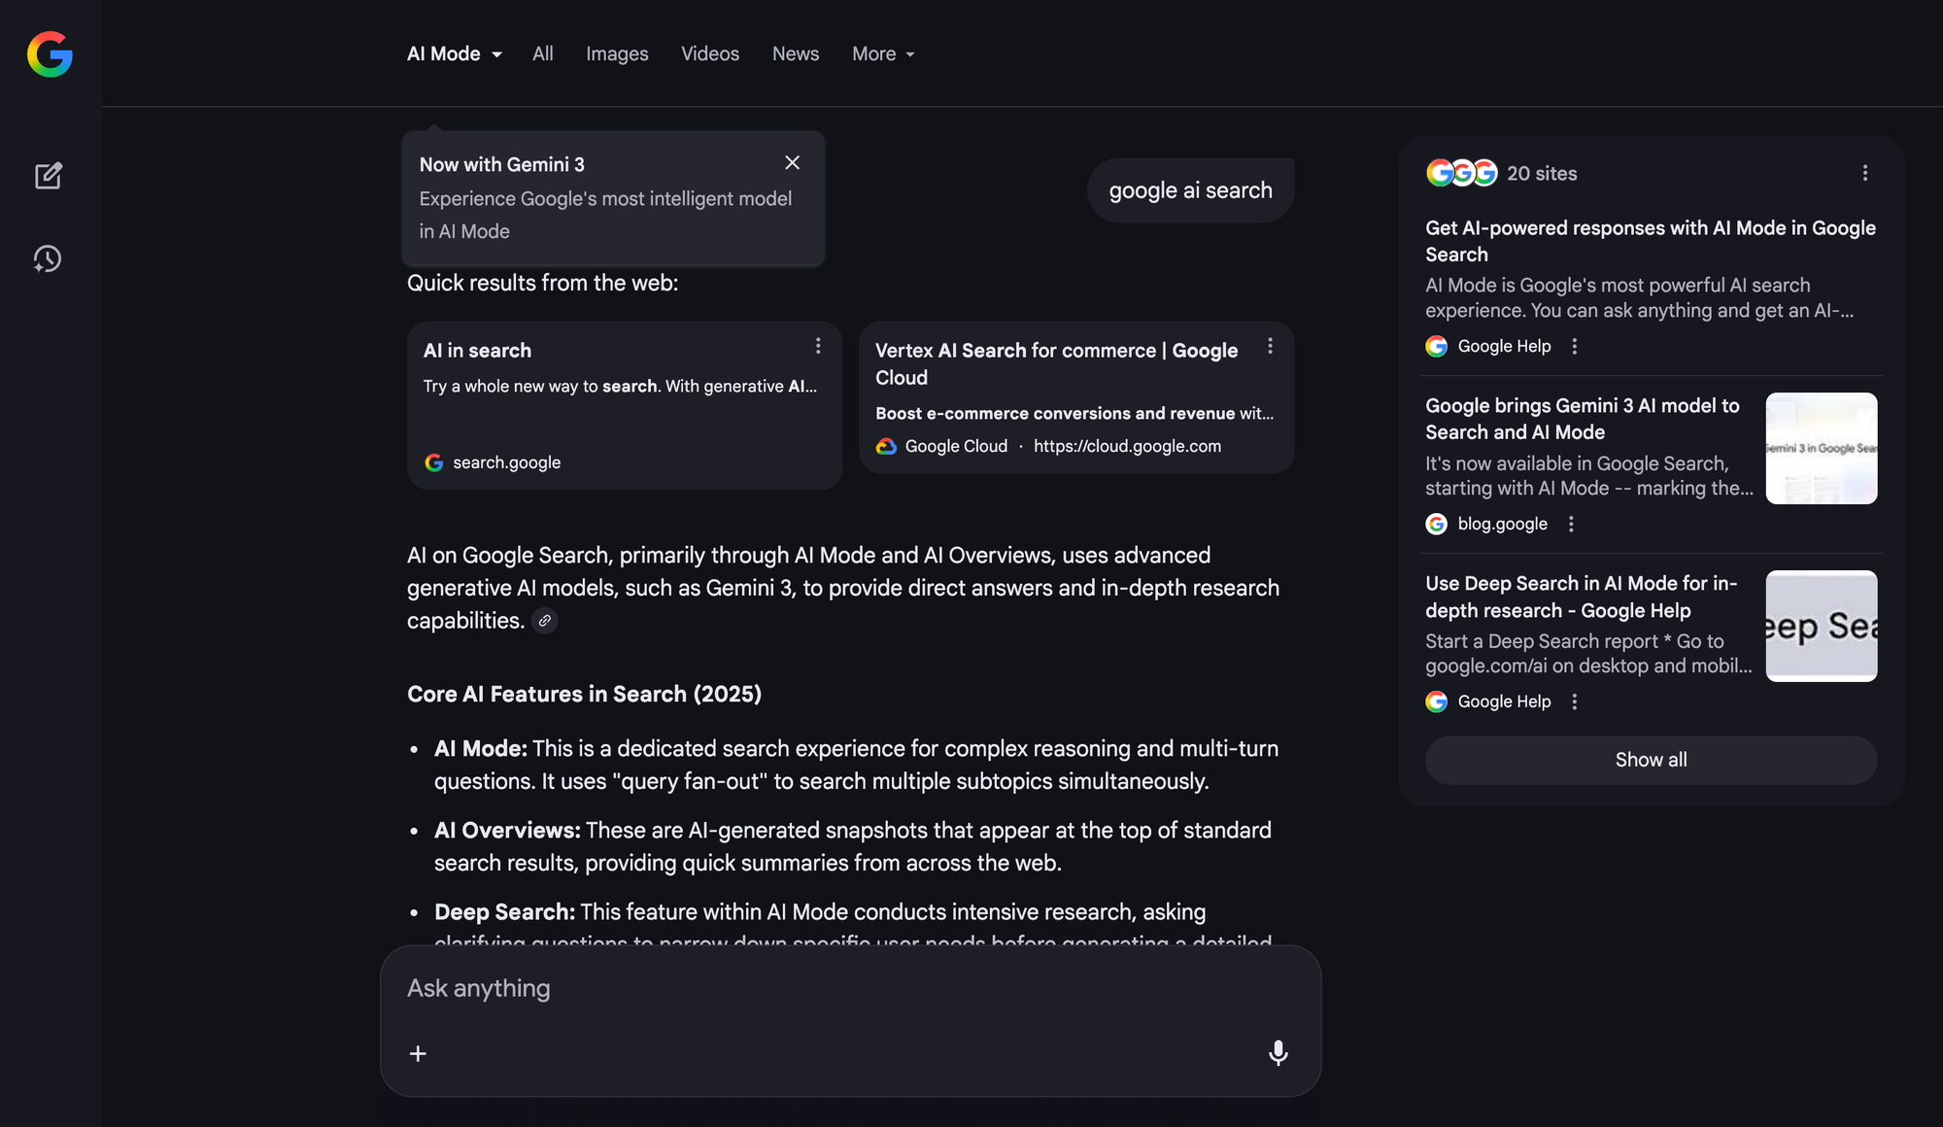Screen dimensions: 1943x1127
Task: Start a new search with the compose icon
Action: coord(49,176)
